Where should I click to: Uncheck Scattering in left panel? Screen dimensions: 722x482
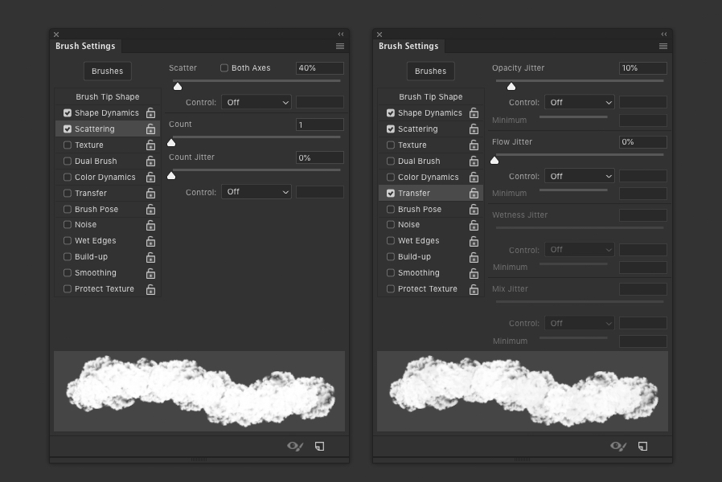pos(68,129)
